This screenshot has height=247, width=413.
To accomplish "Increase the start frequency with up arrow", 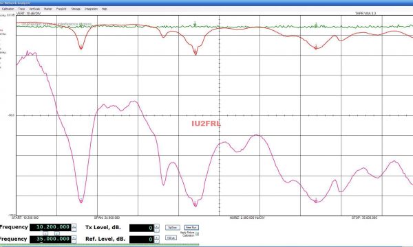I will point(74,226).
